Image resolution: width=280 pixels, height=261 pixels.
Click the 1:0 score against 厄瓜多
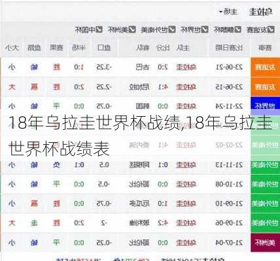click(x=163, y=204)
